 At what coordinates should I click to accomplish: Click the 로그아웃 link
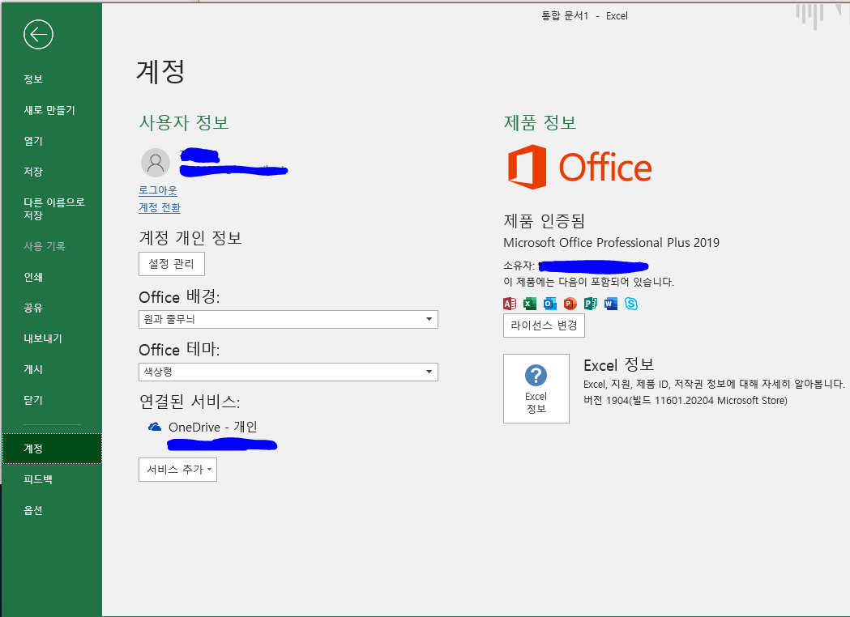point(158,190)
